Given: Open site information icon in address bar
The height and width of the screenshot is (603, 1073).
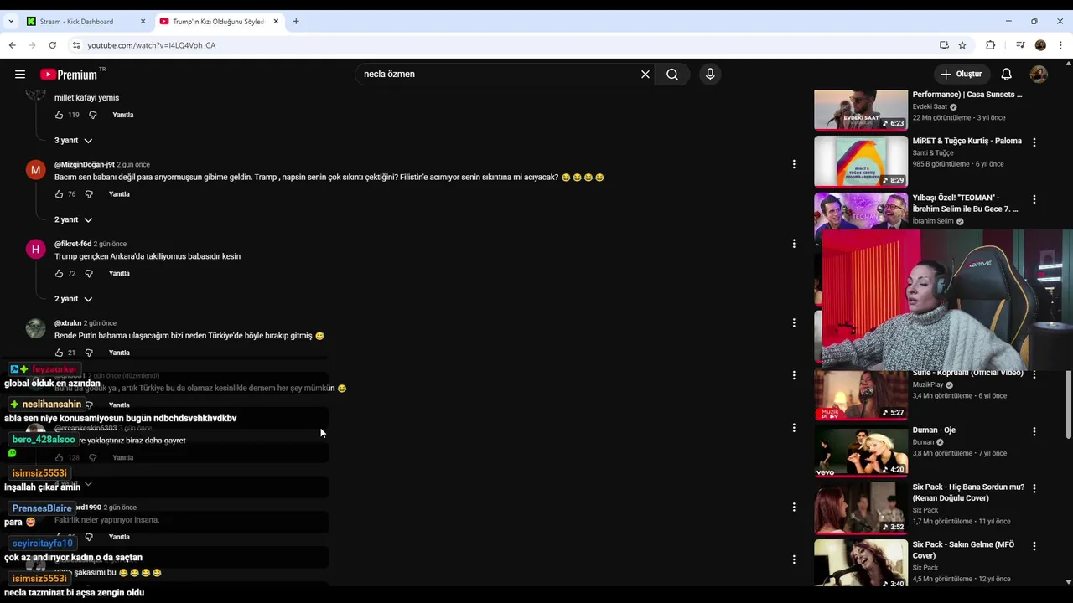Looking at the screenshot, I should click(76, 45).
